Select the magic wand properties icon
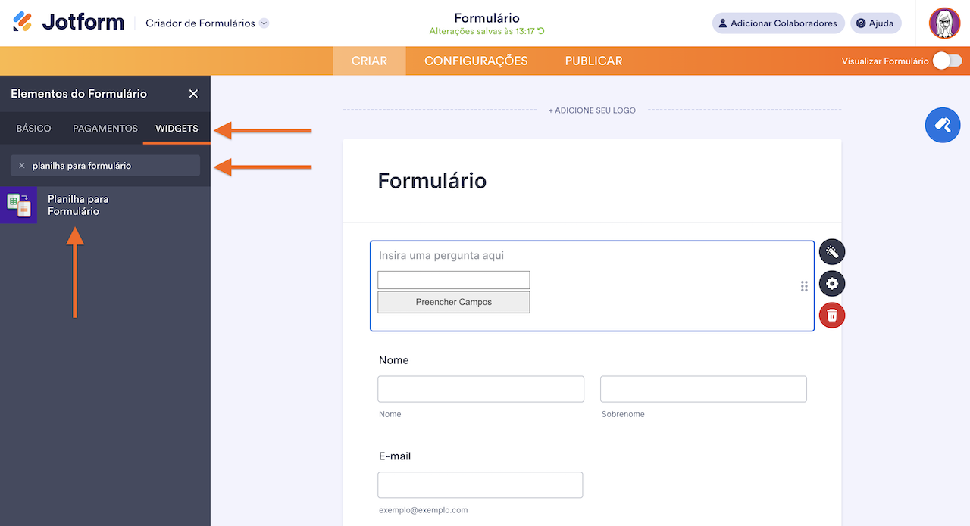 tap(831, 251)
